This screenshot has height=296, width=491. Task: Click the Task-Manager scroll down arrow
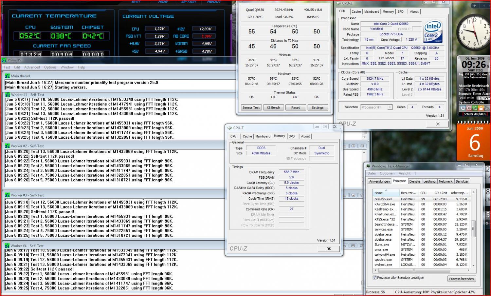[473, 265]
